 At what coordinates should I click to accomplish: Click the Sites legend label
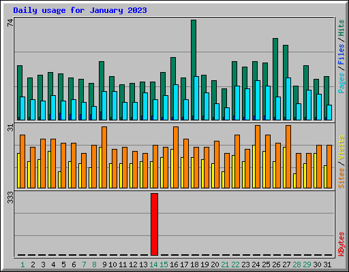point(341,178)
